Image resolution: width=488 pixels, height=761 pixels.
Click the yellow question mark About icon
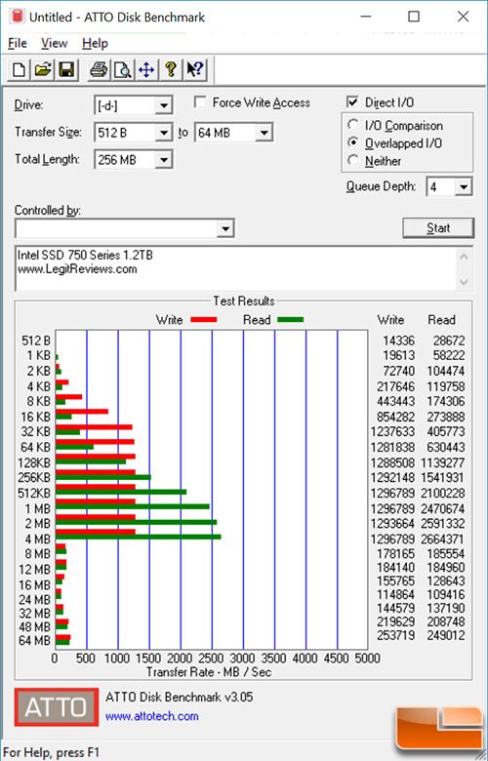click(x=171, y=70)
